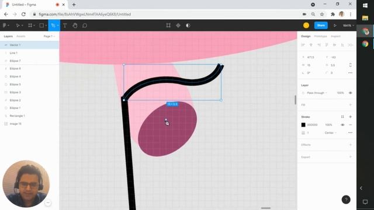This screenshot has height=210, width=374.
Task: Open the Pen tools dropdown arrow
Action: tap(58, 26)
